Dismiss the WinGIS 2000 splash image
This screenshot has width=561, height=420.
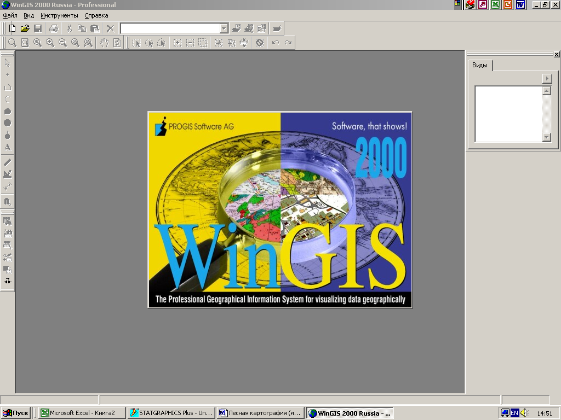pos(280,209)
